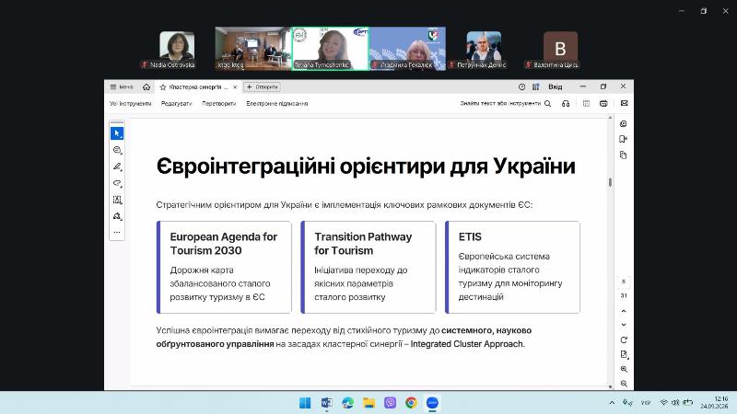This screenshot has width=737, height=414.
Task: Open the volume speaker tray icon
Action: click(x=675, y=403)
